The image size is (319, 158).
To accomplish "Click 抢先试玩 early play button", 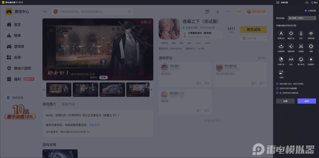I will [x=254, y=30].
